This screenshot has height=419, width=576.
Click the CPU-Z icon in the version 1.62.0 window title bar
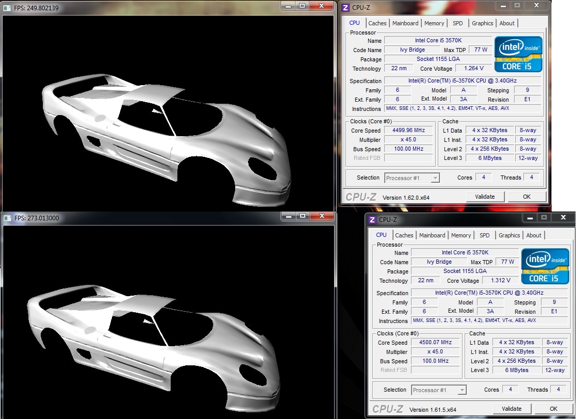pyautogui.click(x=345, y=7)
